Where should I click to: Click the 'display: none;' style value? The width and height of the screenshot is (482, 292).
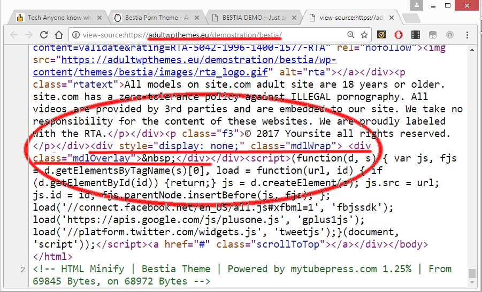pyautogui.click(x=198, y=145)
